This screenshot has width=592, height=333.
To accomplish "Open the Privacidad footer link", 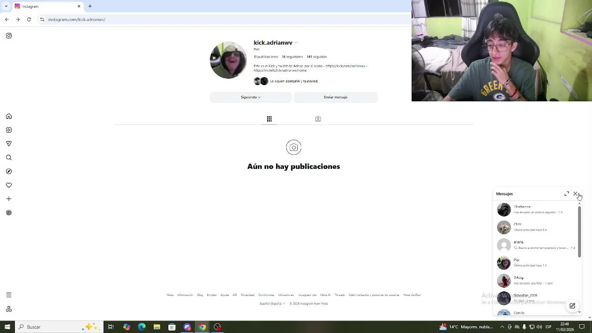I will (247, 295).
